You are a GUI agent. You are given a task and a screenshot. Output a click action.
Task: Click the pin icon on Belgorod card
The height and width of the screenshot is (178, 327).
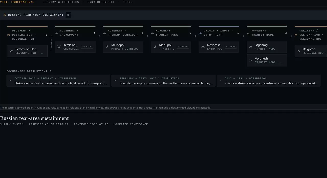(x=299, y=51)
